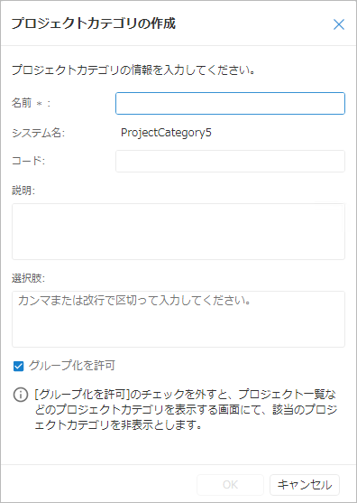Viewport: 357px width, 503px height.
Task: Click the dialog title プロジェクトカテゴリの作成
Action: pos(94,23)
